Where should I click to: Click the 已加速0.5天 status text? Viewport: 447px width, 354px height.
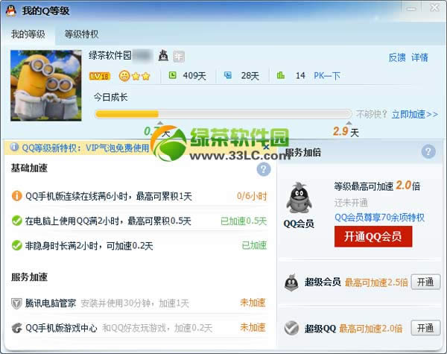[x=244, y=221]
